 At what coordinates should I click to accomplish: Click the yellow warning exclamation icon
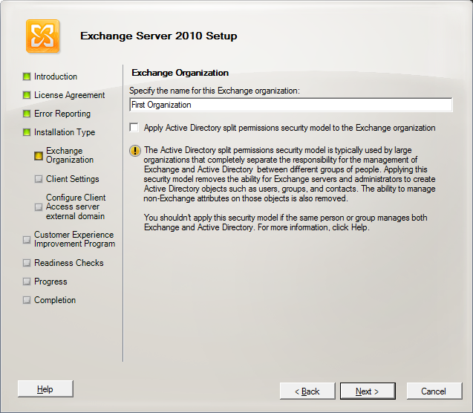click(135, 151)
